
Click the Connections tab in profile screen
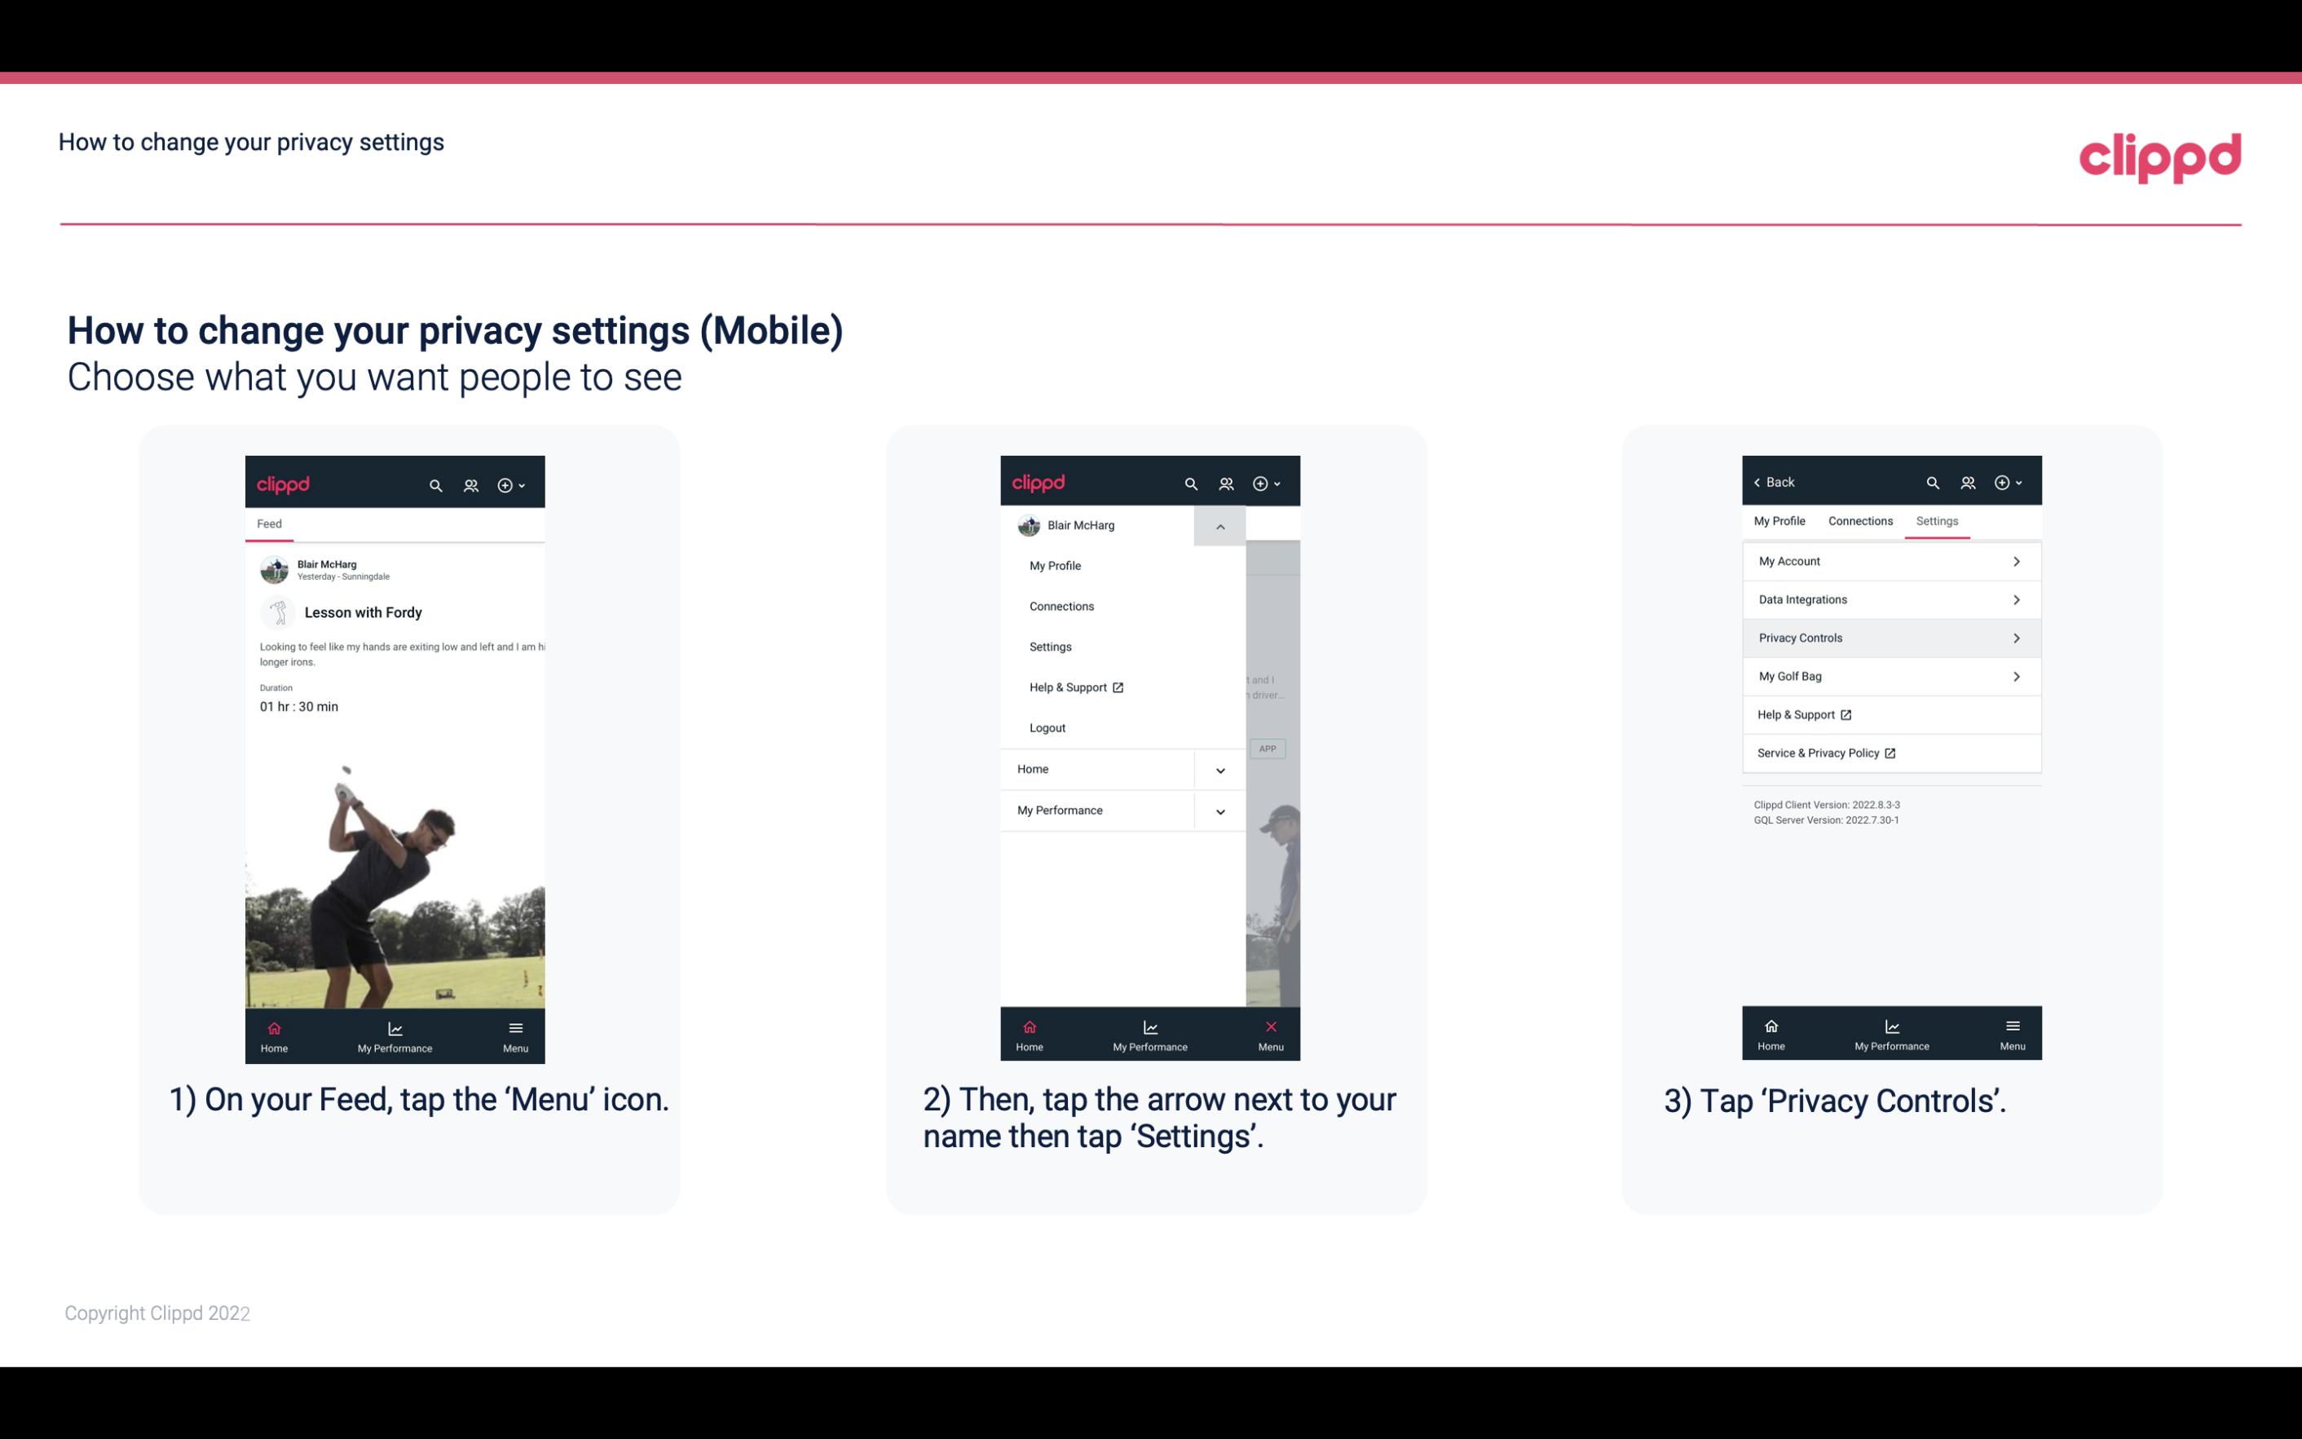pos(1861,520)
